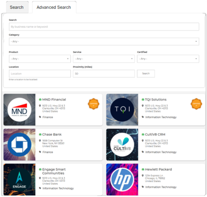Focus the business name or keyword field
Image resolution: width=207 pixels, height=197 pixels.
(104, 27)
